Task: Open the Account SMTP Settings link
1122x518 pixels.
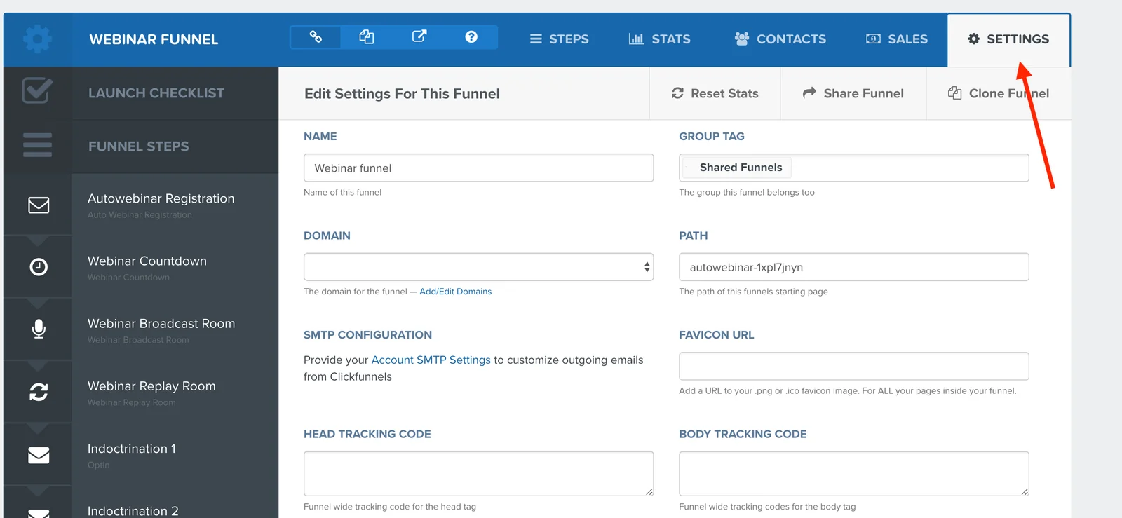Action: tap(431, 360)
